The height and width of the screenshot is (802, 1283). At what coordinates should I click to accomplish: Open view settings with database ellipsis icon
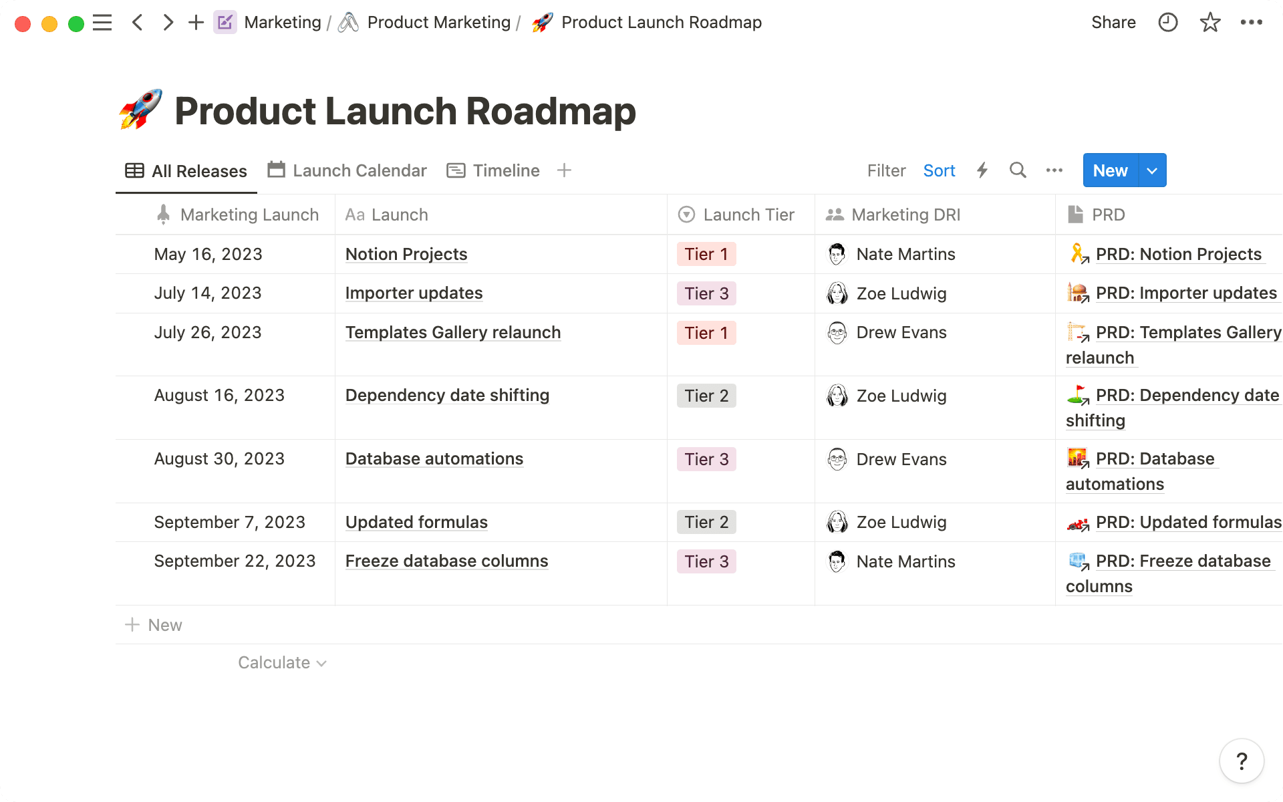[1053, 170]
